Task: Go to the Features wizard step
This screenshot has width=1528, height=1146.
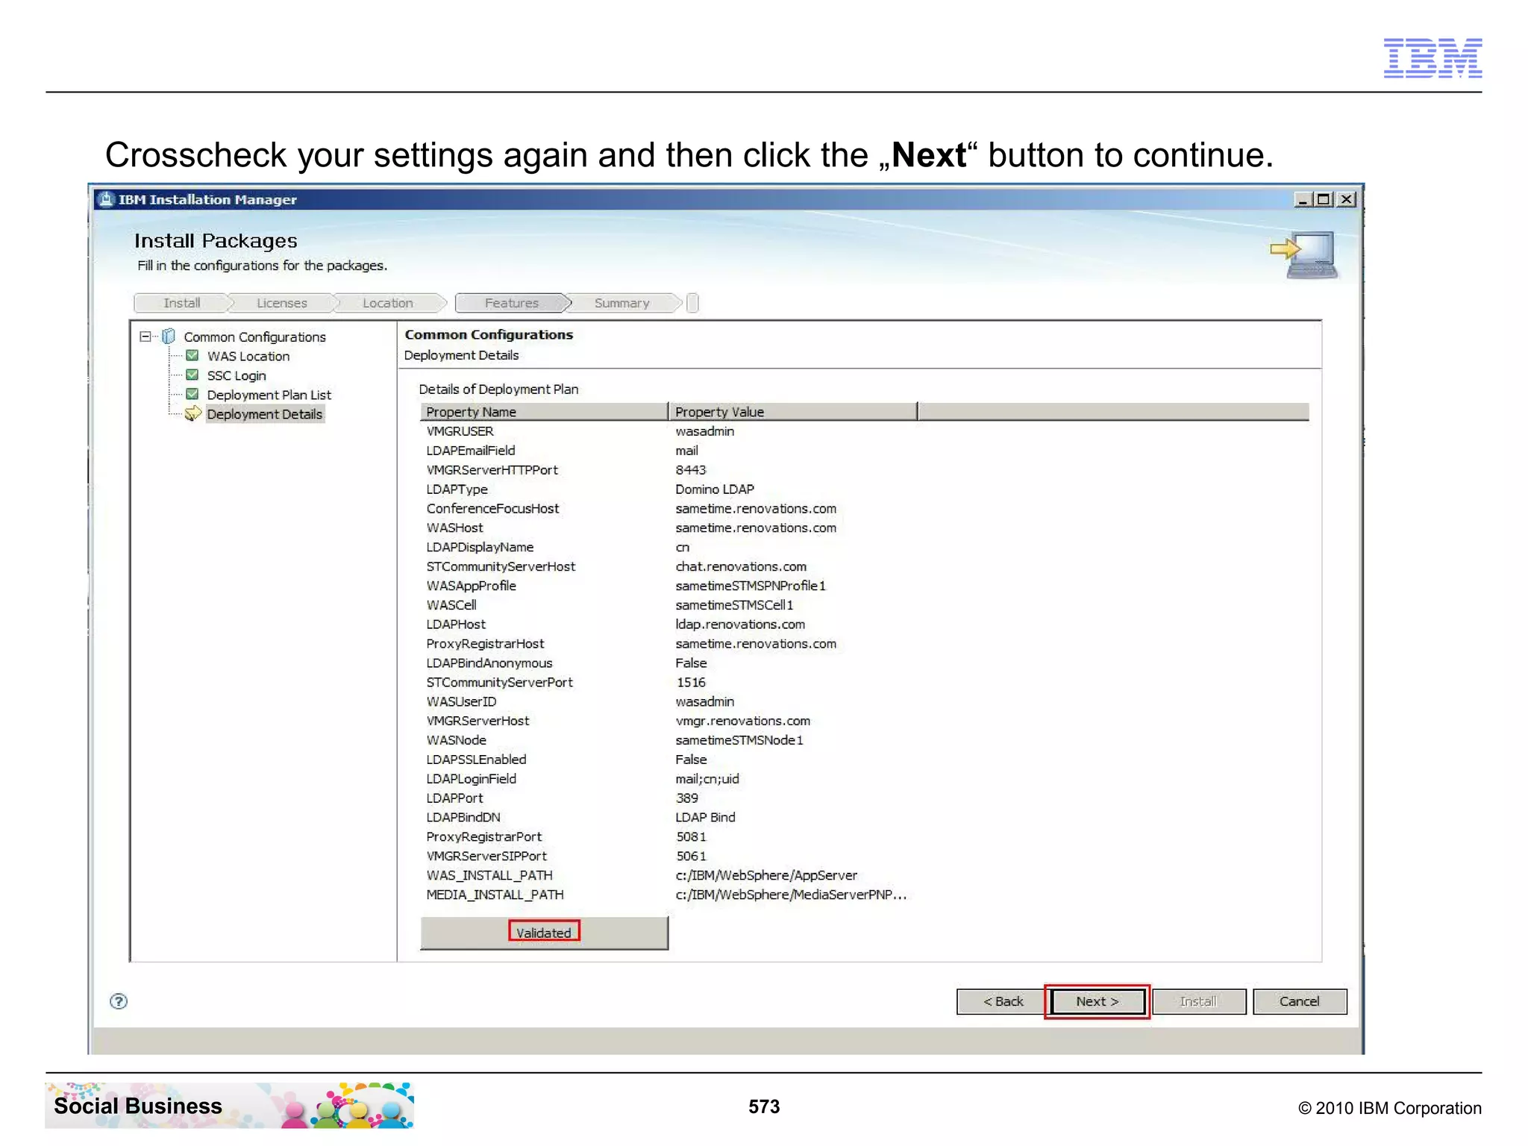Action: click(512, 303)
